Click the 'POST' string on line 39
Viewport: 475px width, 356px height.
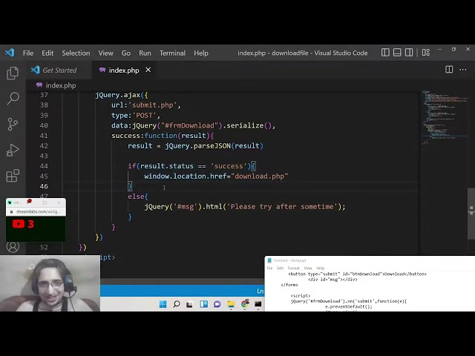(x=144, y=116)
